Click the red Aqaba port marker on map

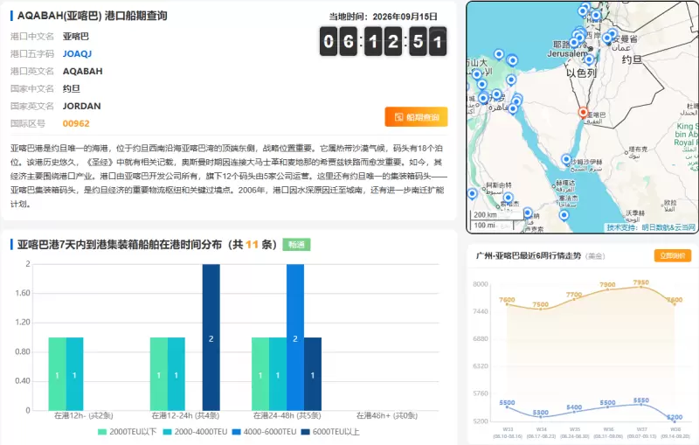click(x=583, y=112)
